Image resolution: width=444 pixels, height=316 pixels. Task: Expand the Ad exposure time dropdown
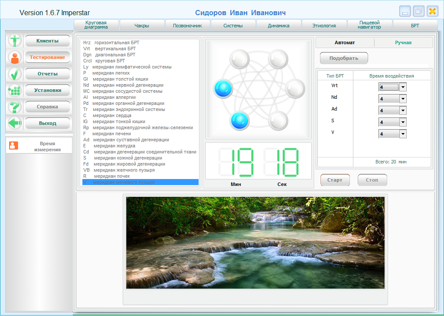point(403,111)
